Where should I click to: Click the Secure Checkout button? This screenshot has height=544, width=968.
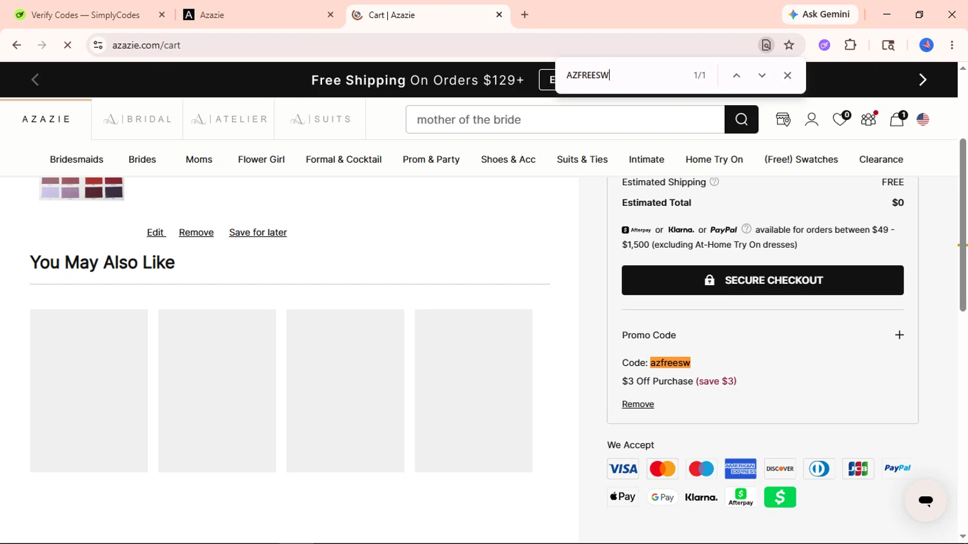(x=763, y=280)
